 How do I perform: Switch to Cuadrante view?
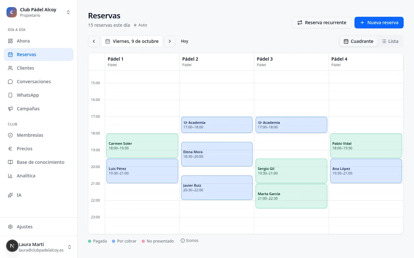point(358,41)
